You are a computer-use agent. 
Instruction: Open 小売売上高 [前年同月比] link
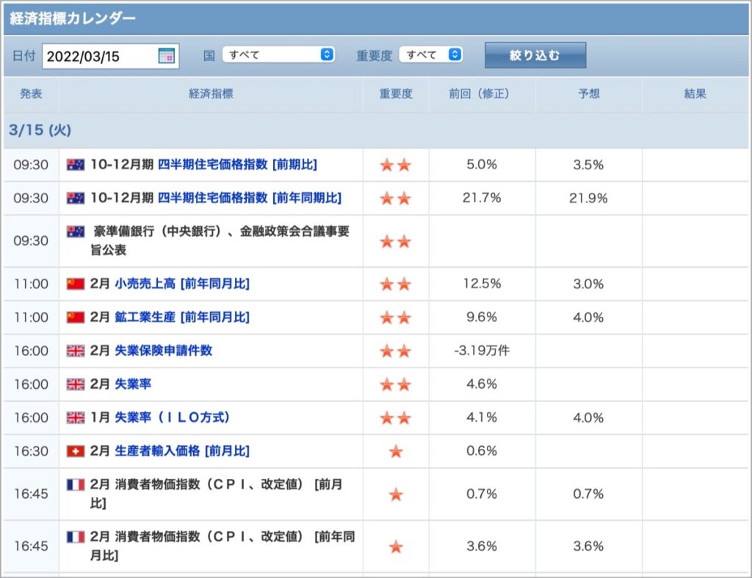182,283
